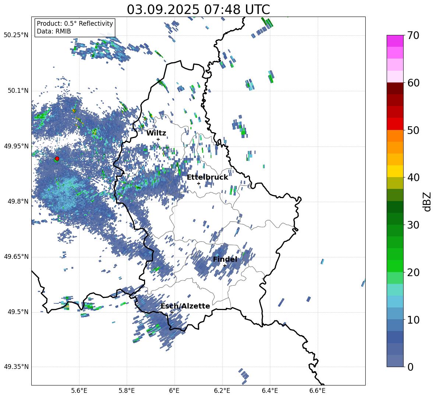Click the Esch/Alzette location cross marker
This screenshot has width=436, height=398.
(x=172, y=312)
